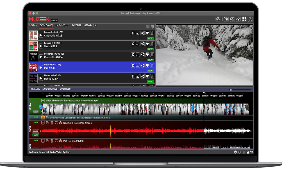Toggle favorite heart for World #665

pos(147,44)
